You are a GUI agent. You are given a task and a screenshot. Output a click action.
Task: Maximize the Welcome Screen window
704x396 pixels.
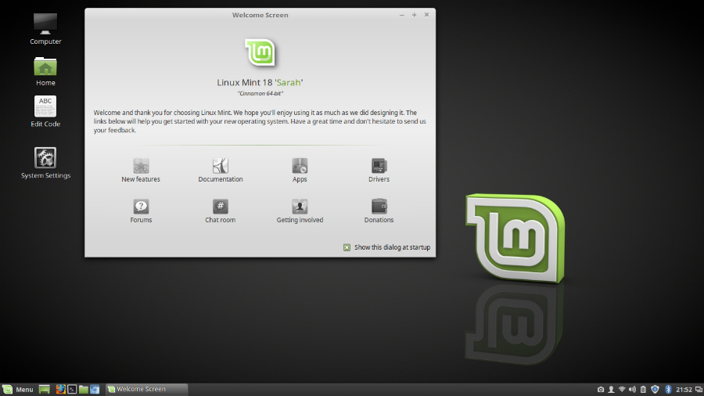[414, 15]
